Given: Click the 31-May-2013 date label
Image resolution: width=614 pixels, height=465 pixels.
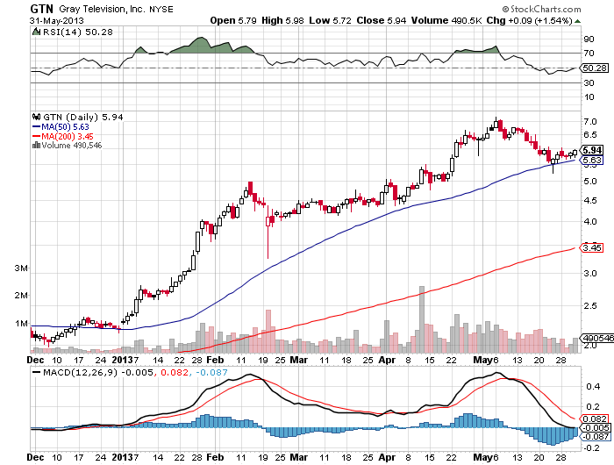Looking at the screenshot, I should (57, 21).
